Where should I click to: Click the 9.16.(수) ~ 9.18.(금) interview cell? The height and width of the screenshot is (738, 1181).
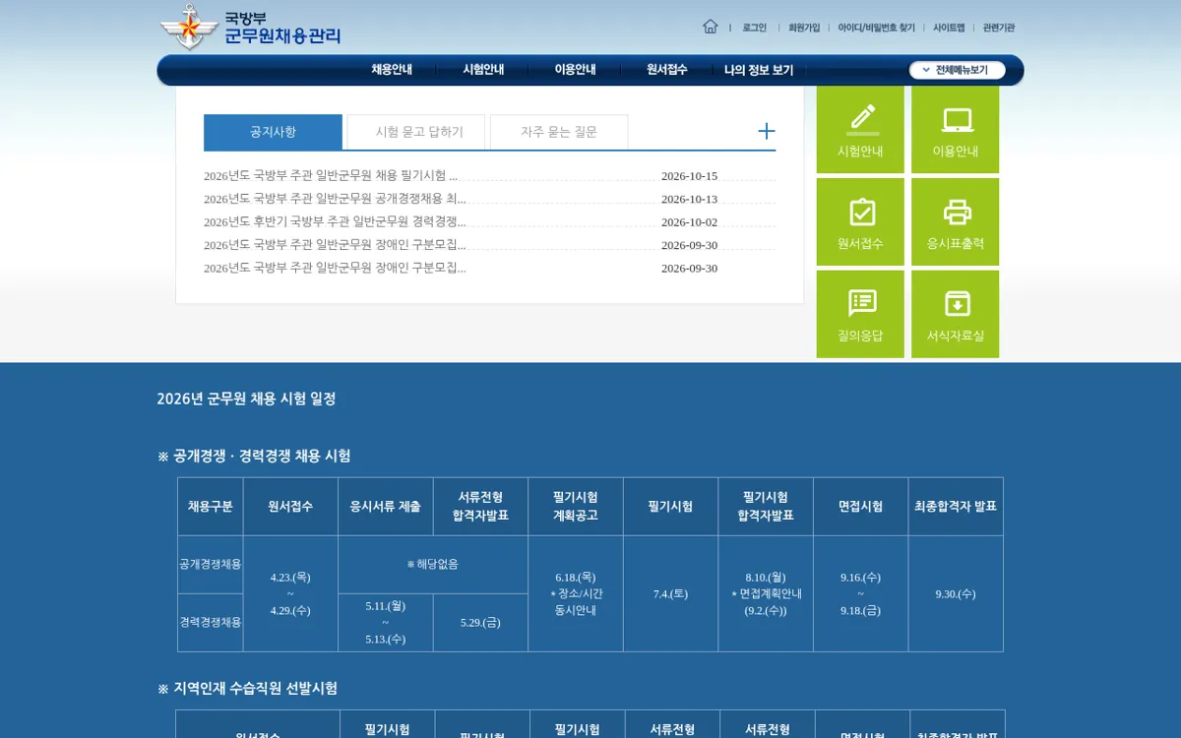point(860,593)
